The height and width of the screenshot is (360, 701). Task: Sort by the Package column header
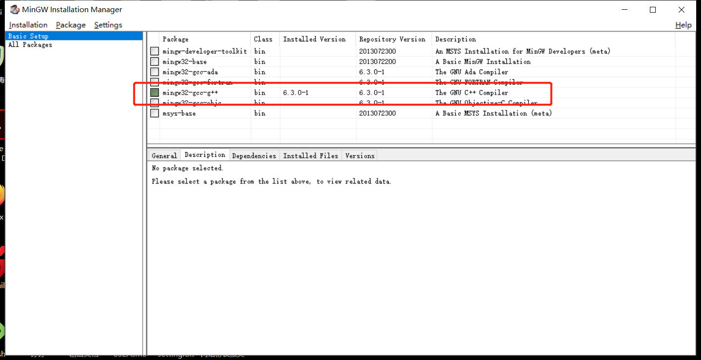[205, 39]
